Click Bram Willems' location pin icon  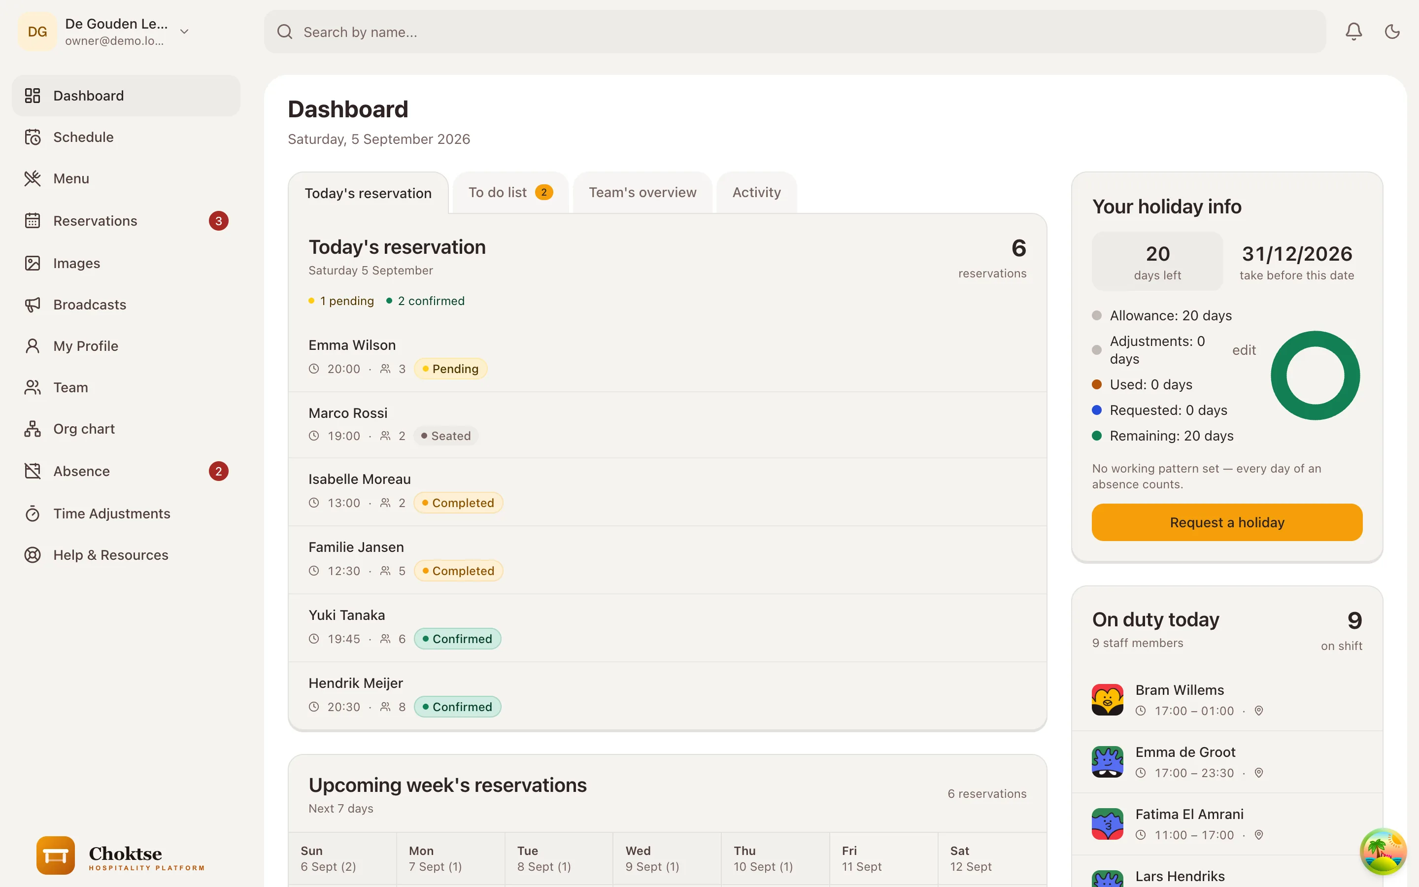point(1258,711)
